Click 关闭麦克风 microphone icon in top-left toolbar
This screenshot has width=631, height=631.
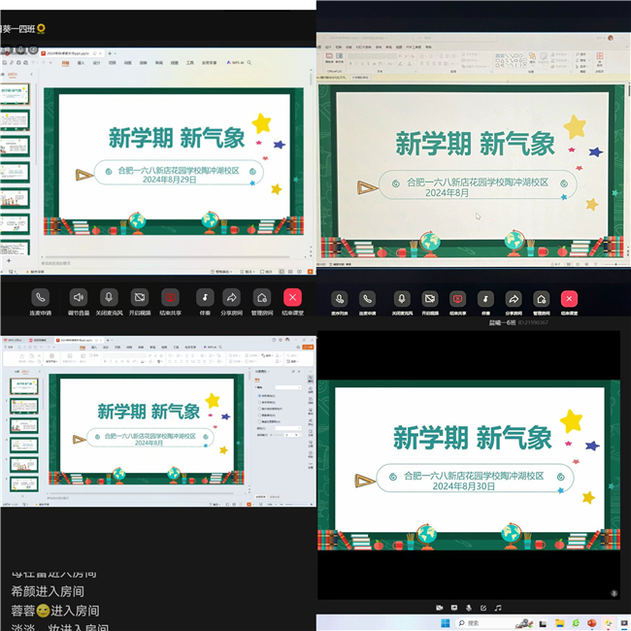109,297
